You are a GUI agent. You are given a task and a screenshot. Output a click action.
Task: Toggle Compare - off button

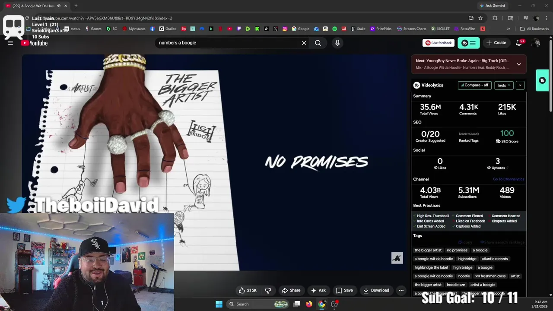(x=474, y=85)
